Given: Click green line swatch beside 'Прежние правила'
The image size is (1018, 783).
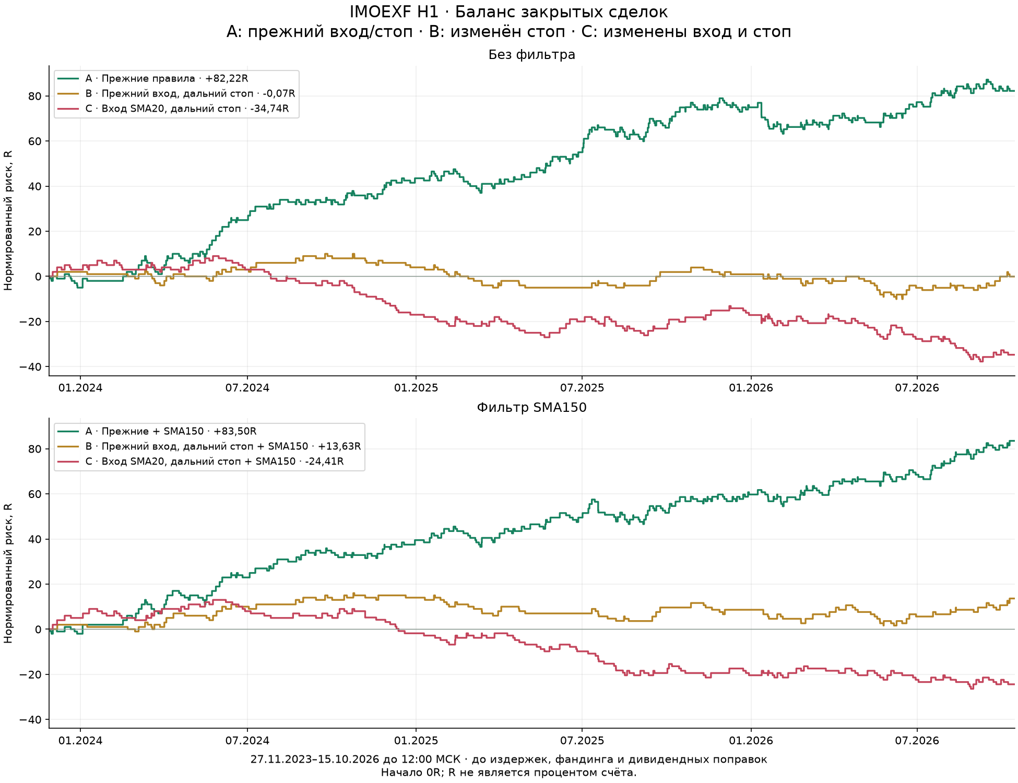Looking at the screenshot, I should click(68, 79).
